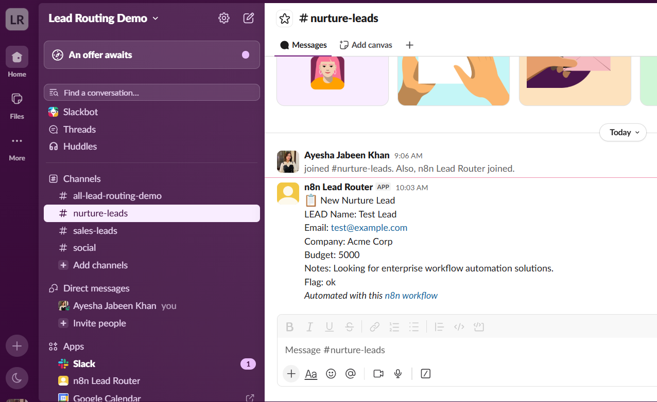Screen dimensions: 657x402
Task: Insert a link with the link icon
Action: [x=375, y=327]
